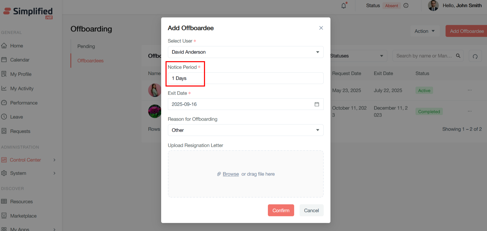Screen dimensions: 487x231
Task: Click the Browse link to upload
Action: coord(231,174)
